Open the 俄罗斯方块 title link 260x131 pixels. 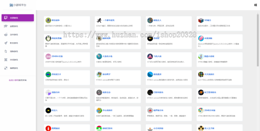tap(158, 110)
